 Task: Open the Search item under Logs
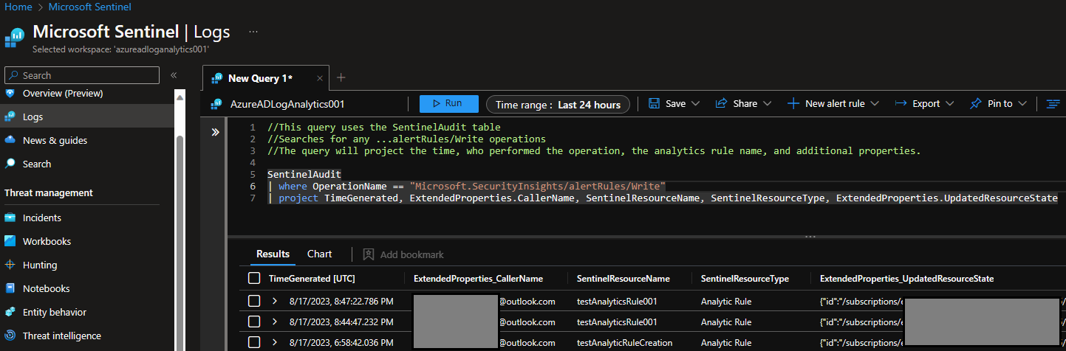point(37,164)
